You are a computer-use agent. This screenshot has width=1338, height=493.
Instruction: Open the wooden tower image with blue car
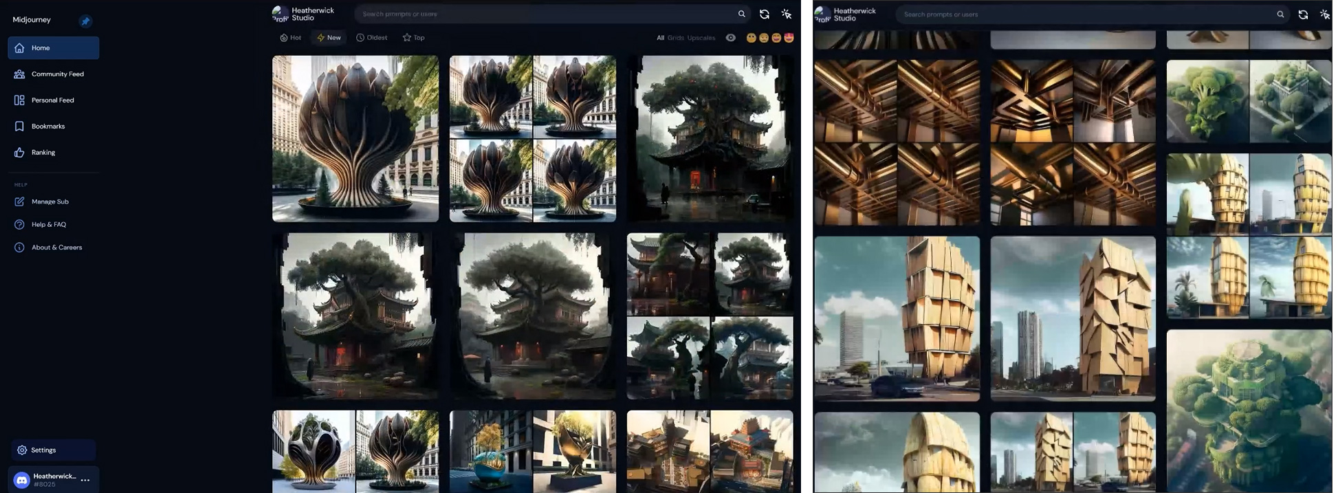click(x=897, y=319)
